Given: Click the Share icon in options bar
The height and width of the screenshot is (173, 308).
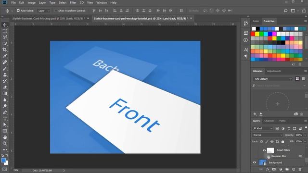Looking at the screenshot, I should point(304,11).
